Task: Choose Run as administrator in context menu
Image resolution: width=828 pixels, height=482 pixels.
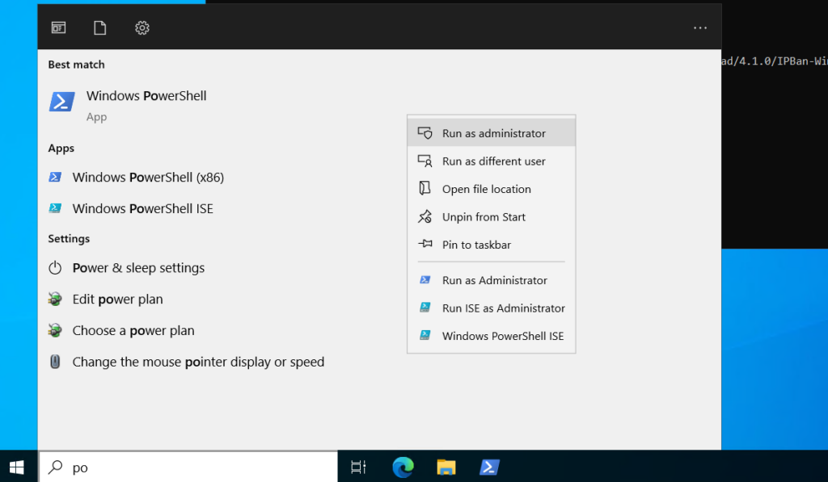Action: 491,133
